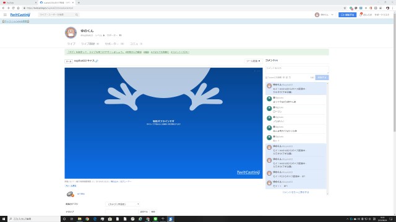The width and height of the screenshot is (396, 222).
Task: Click the offline video player area
Action: click(163, 123)
